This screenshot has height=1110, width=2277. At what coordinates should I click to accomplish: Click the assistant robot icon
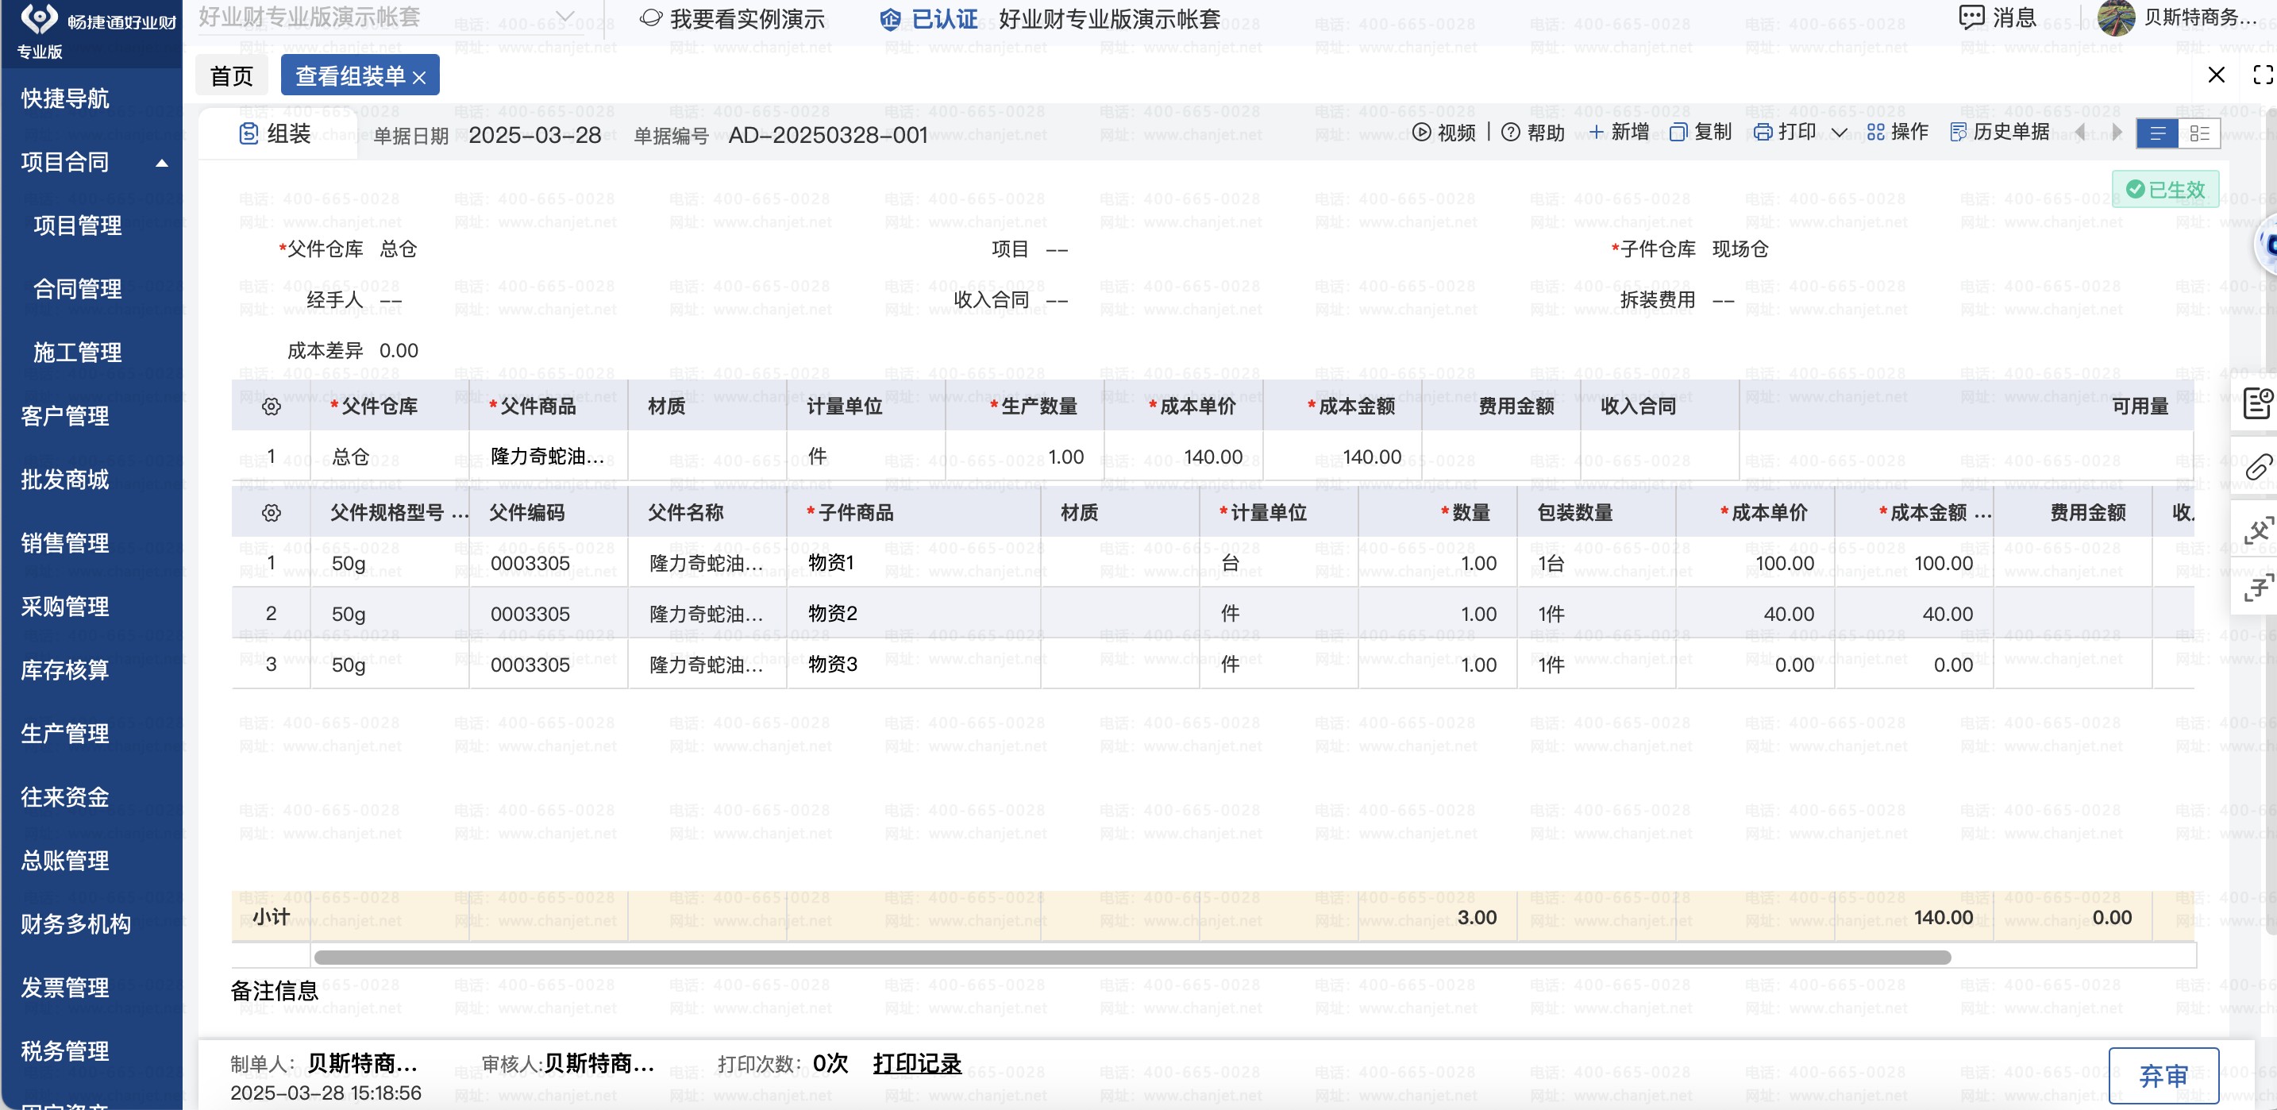point(2267,244)
